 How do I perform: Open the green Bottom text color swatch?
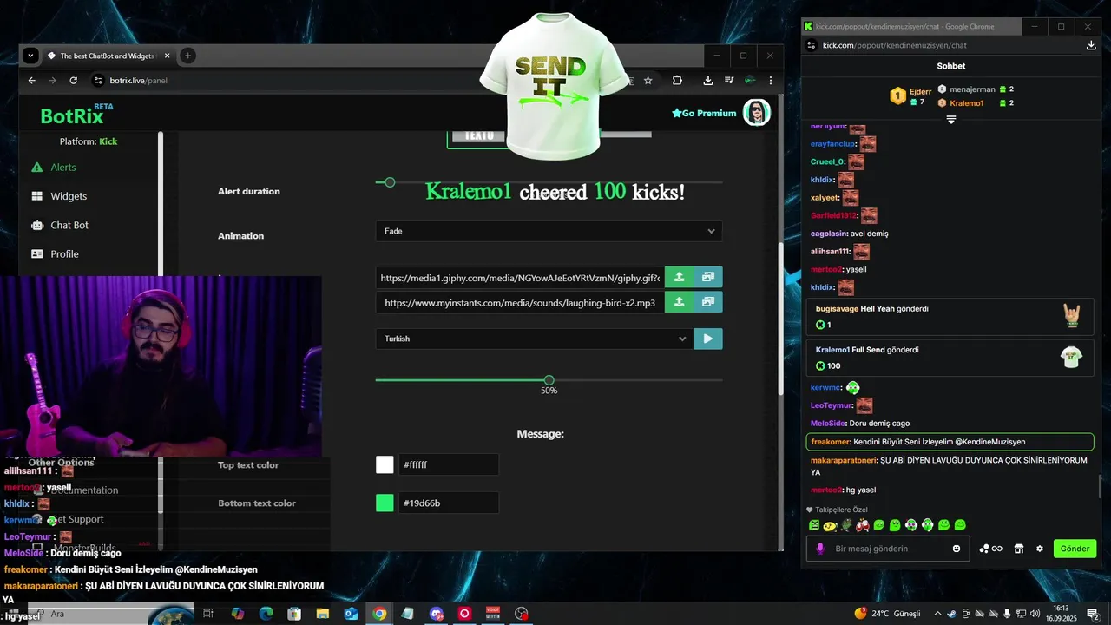click(x=385, y=503)
